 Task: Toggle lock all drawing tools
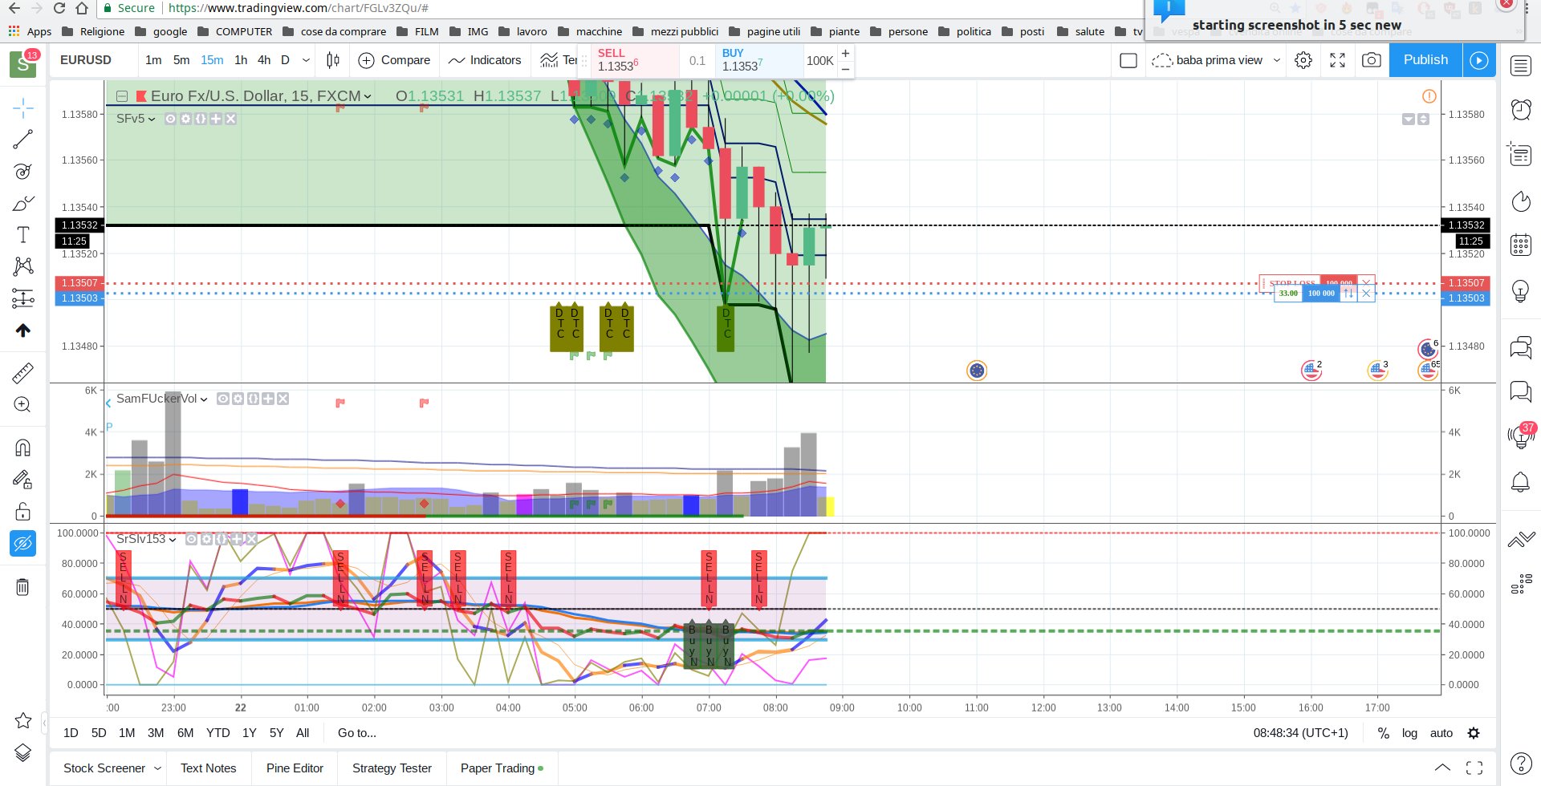pyautogui.click(x=22, y=512)
